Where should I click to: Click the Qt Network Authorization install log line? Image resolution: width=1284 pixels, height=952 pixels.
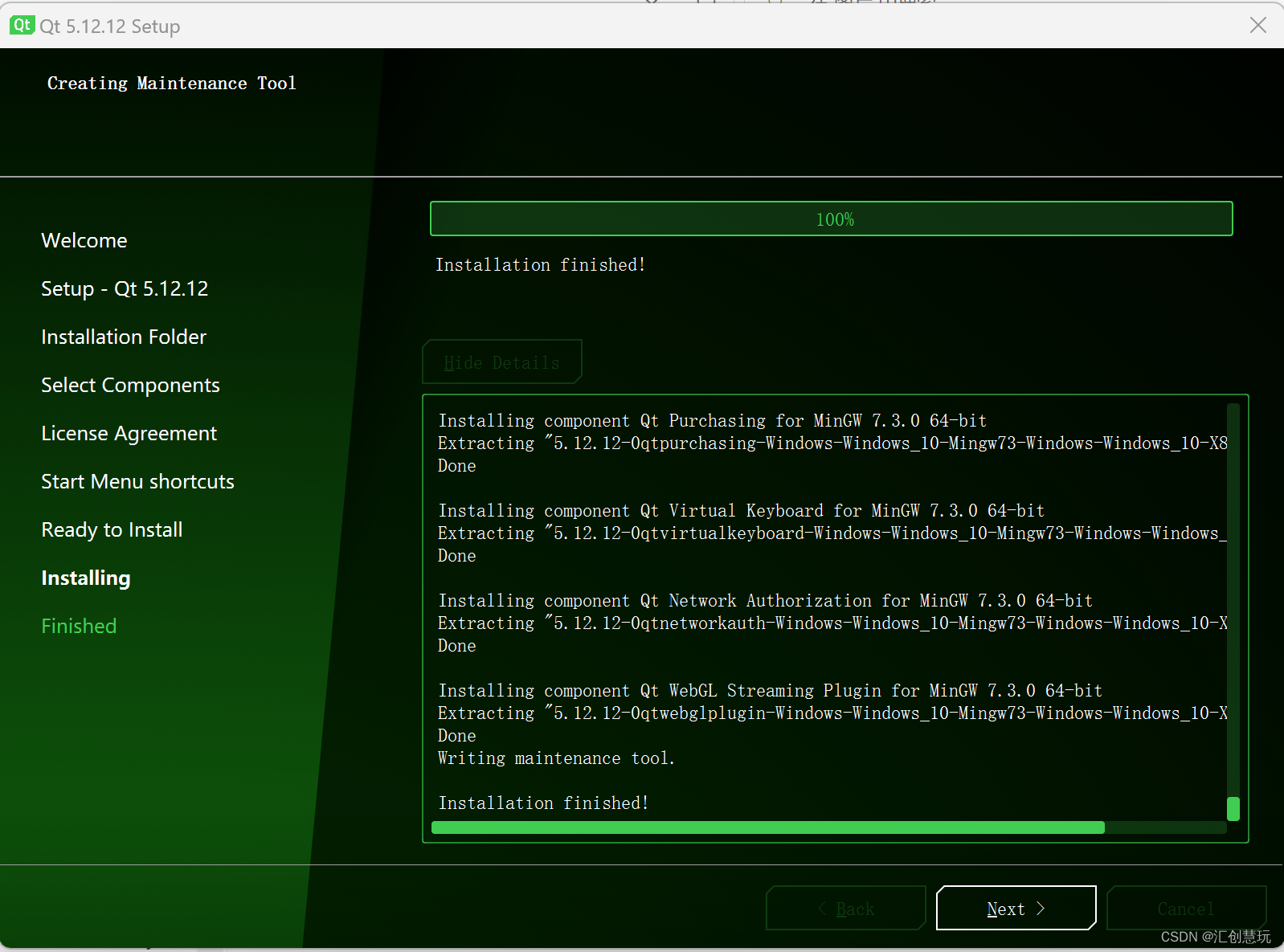pyautogui.click(x=766, y=600)
